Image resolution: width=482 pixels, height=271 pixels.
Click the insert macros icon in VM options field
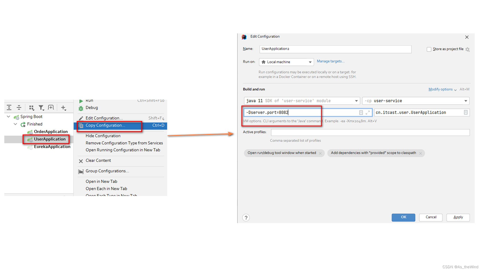pyautogui.click(x=361, y=113)
